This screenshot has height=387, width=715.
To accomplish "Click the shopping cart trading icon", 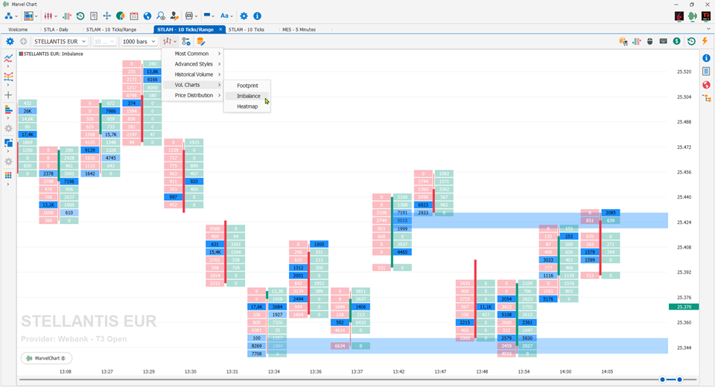I will (x=623, y=42).
